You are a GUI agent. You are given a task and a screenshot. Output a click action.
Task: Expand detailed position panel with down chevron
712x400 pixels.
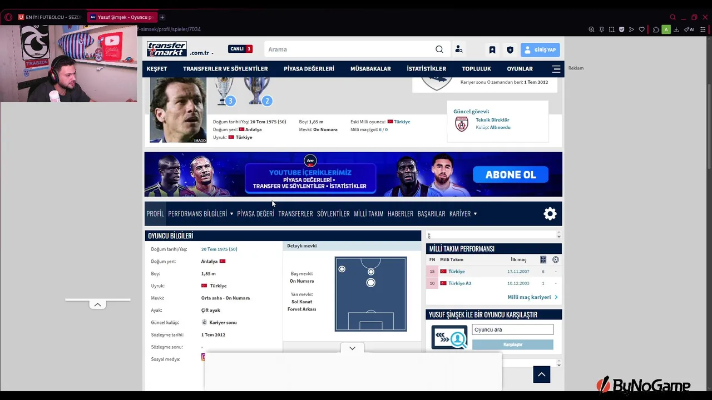(352, 348)
